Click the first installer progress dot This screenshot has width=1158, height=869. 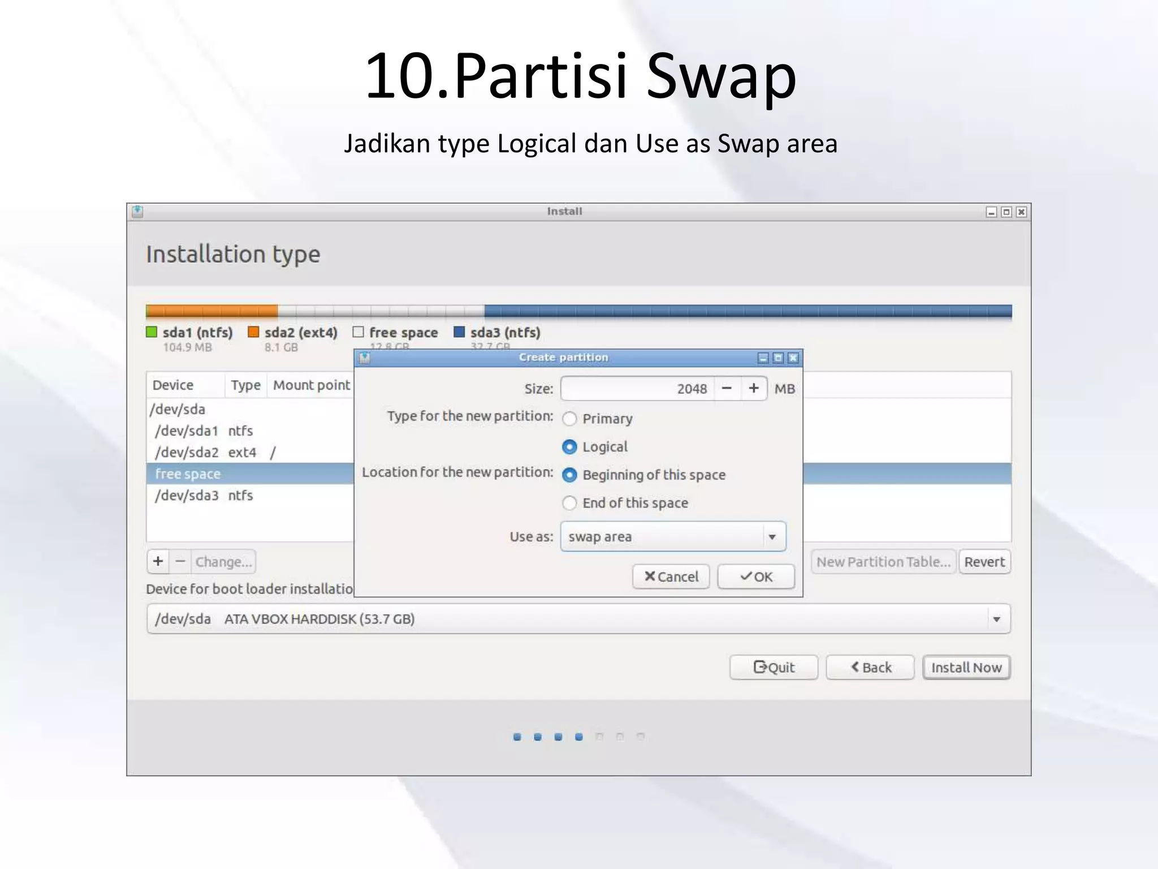point(517,737)
